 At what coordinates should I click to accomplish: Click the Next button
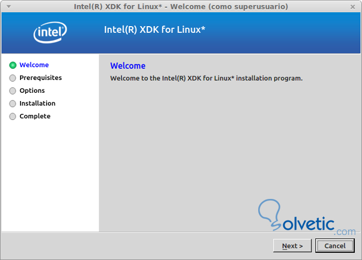292,246
